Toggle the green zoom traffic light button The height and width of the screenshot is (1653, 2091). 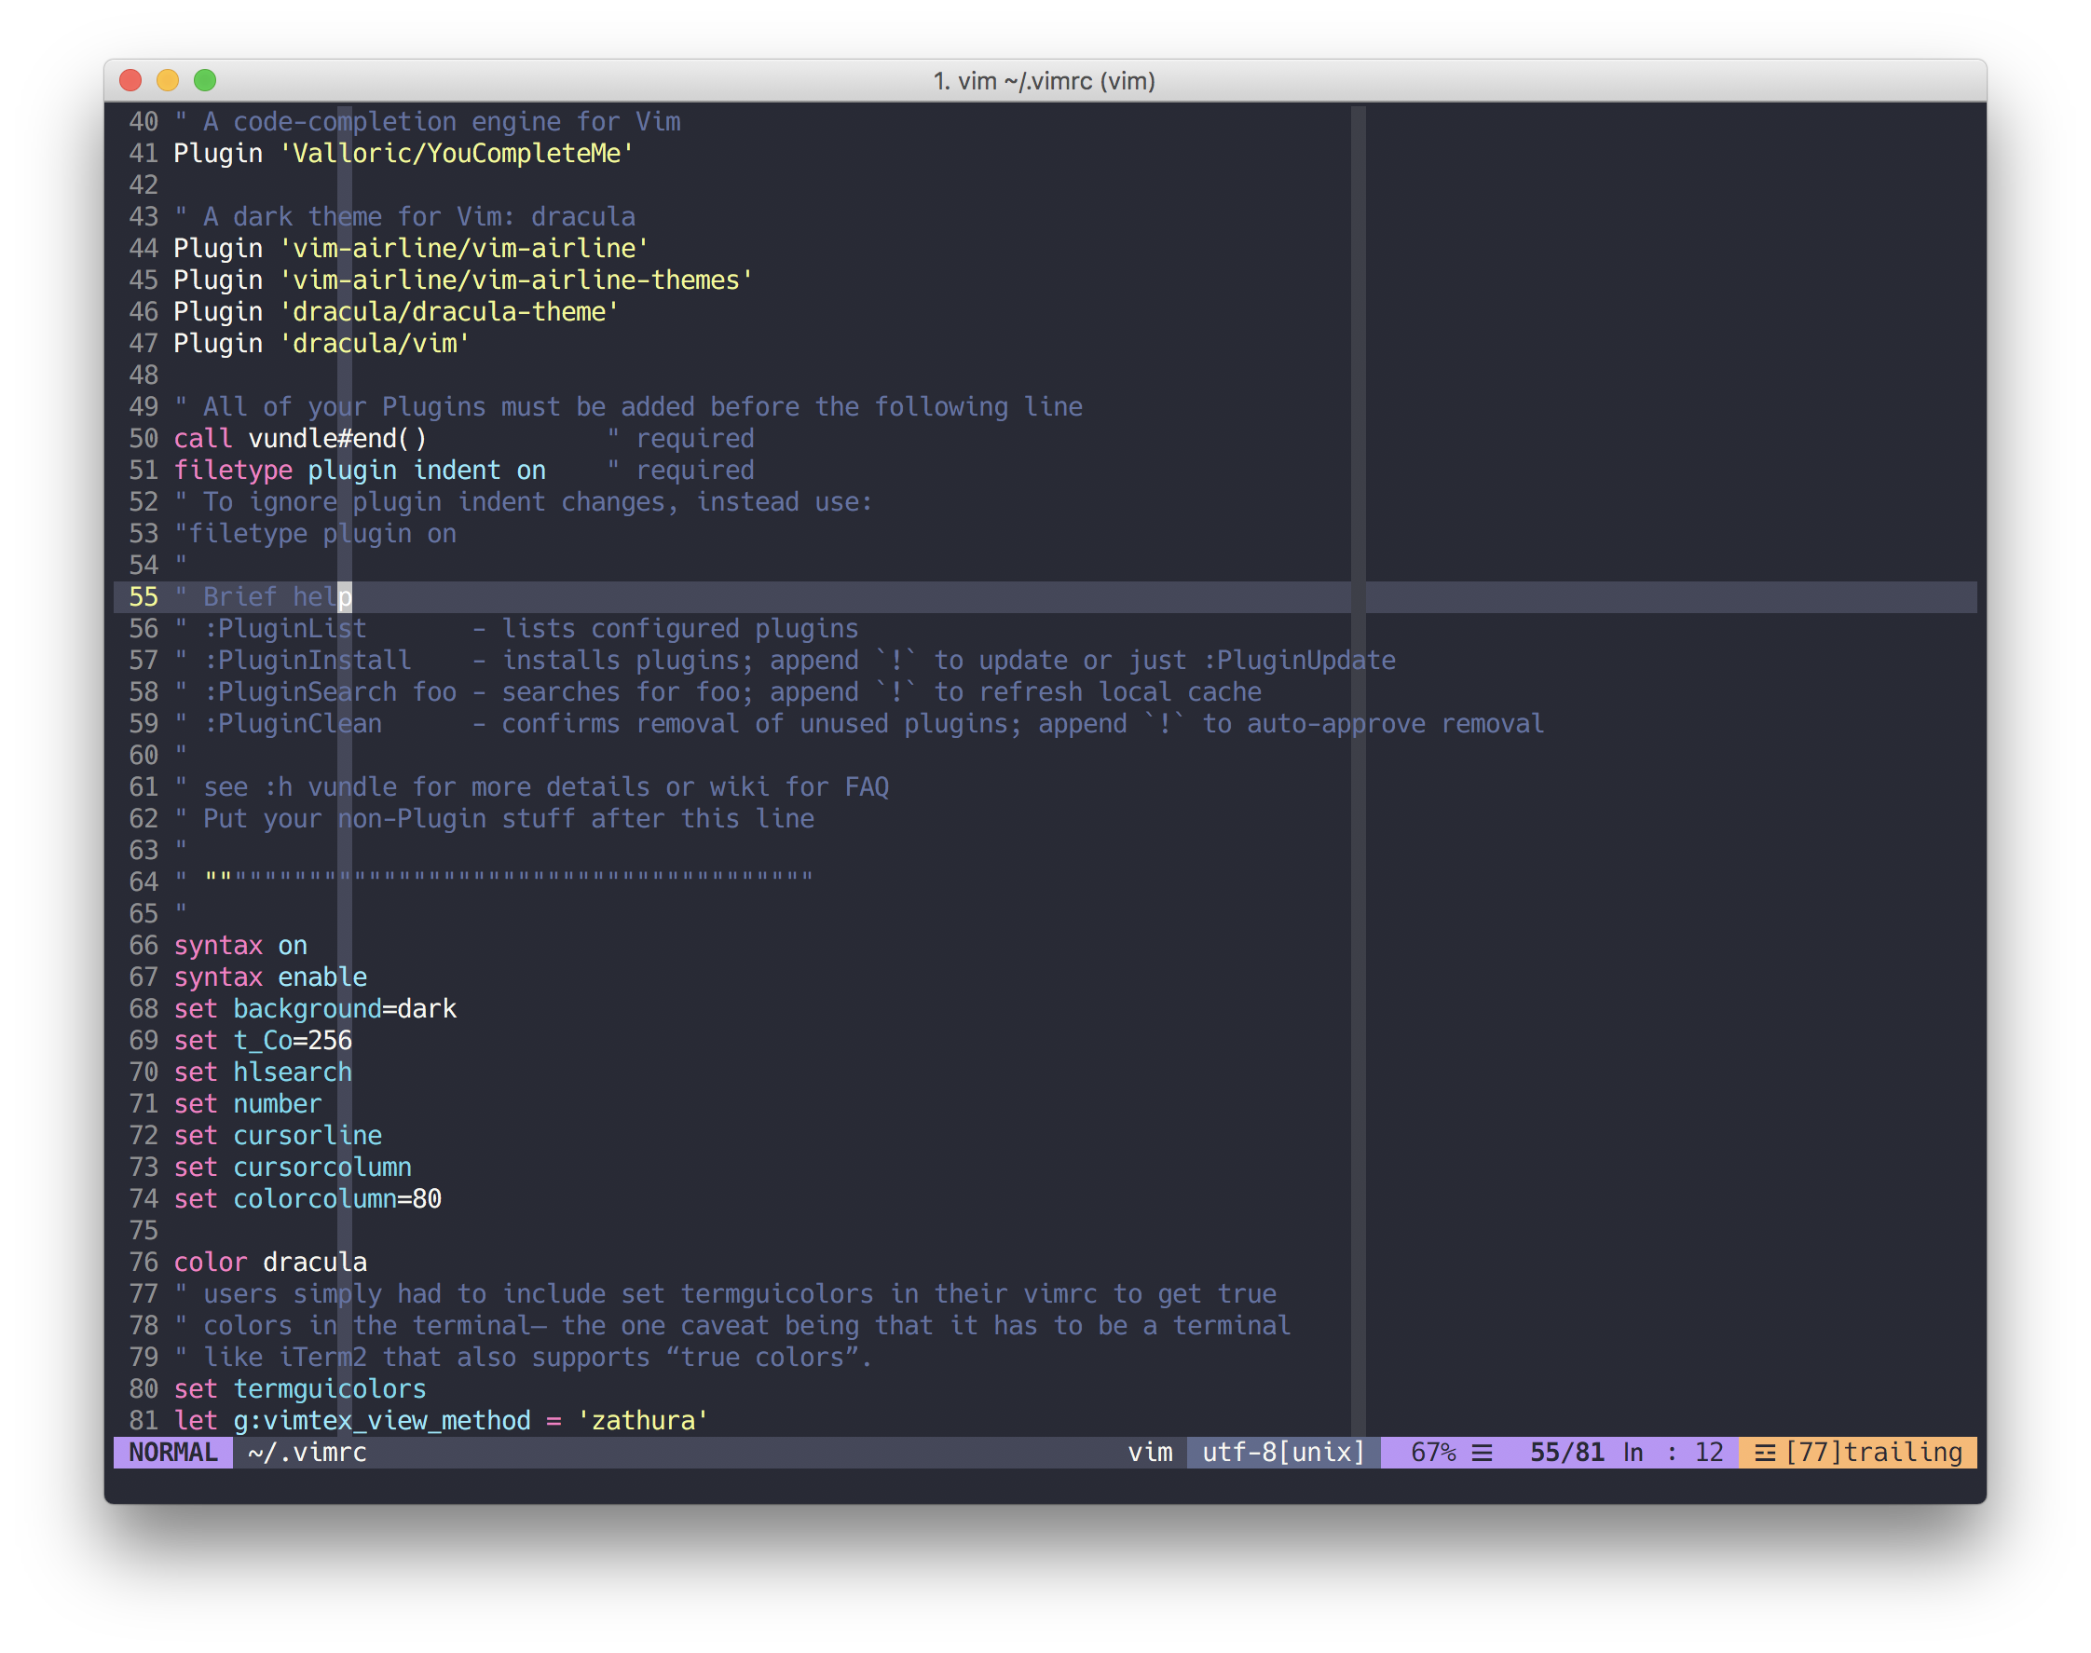click(205, 80)
